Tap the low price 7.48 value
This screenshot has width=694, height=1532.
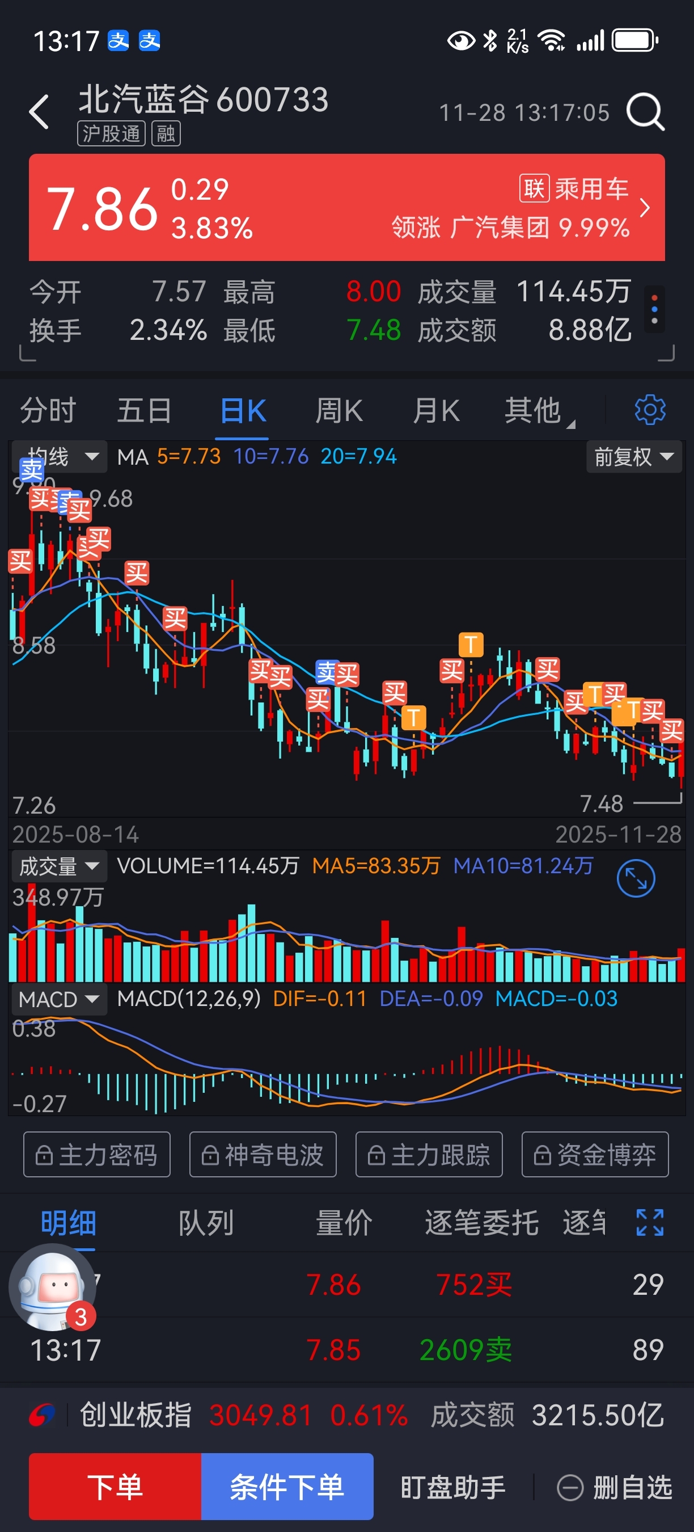tap(373, 330)
